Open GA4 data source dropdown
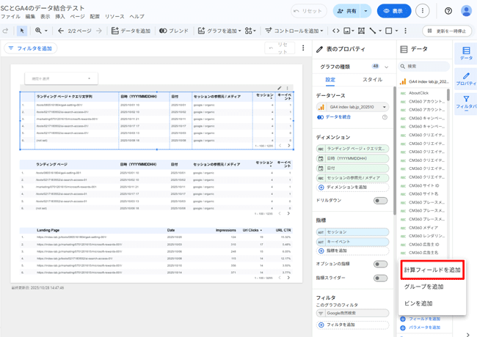Image resolution: width=477 pixels, height=337 pixels. (x=352, y=107)
